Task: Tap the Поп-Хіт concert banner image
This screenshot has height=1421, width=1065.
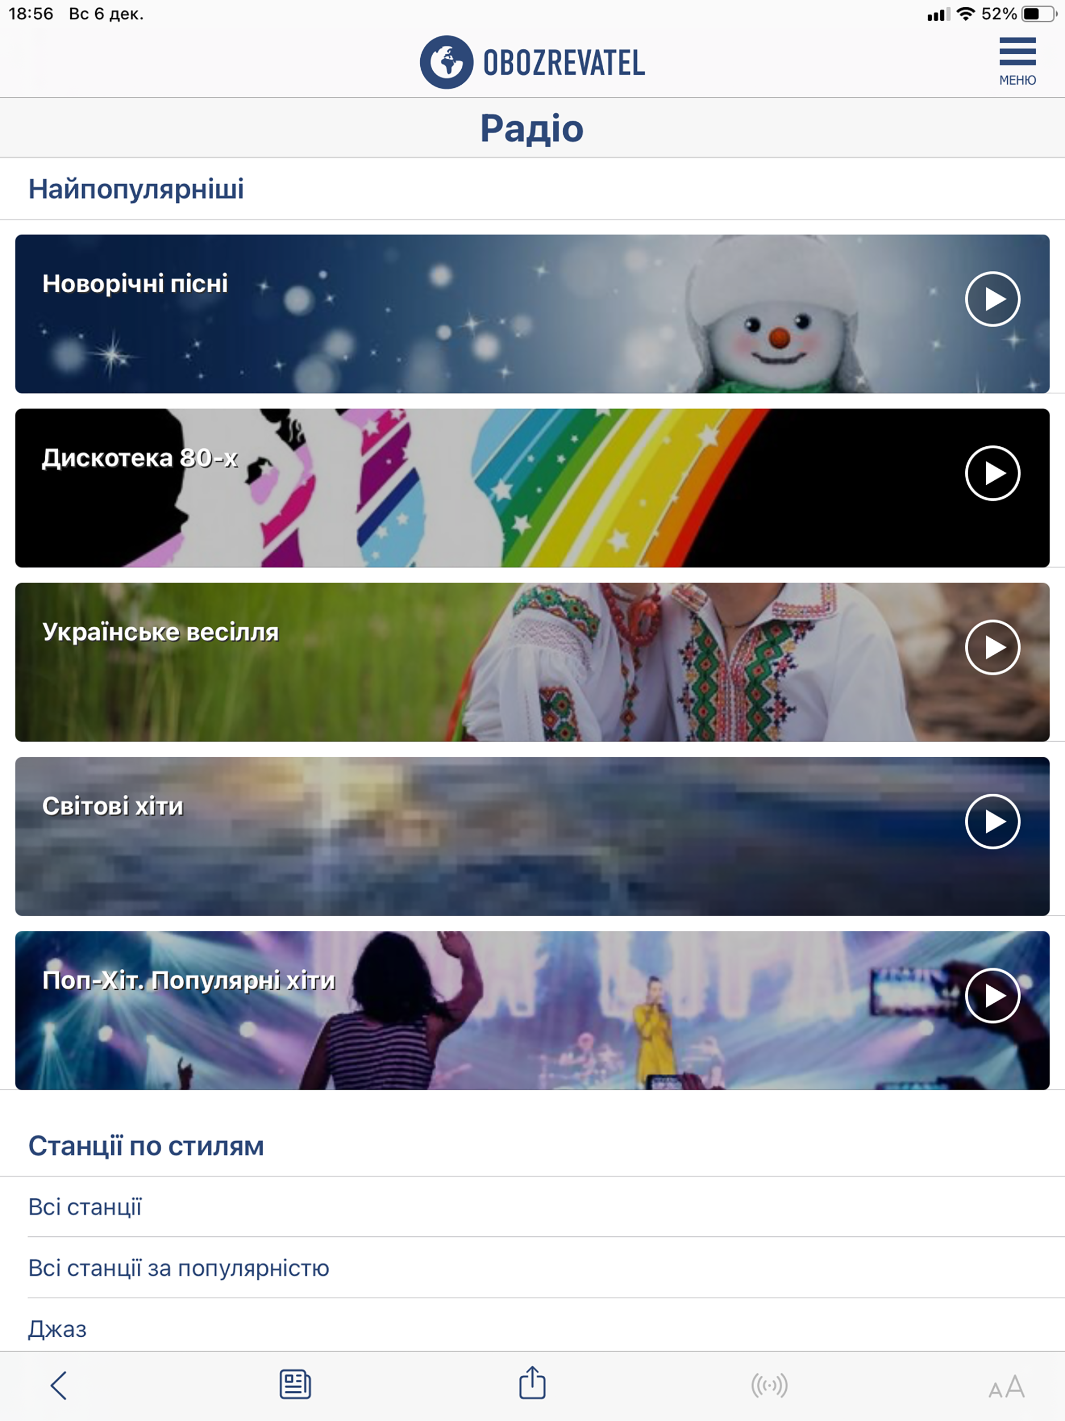Action: [x=532, y=1011]
